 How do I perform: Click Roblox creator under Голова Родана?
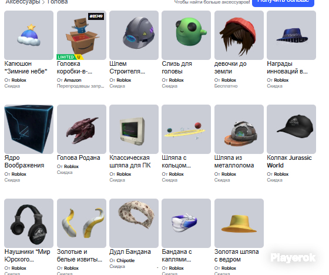point(71,166)
